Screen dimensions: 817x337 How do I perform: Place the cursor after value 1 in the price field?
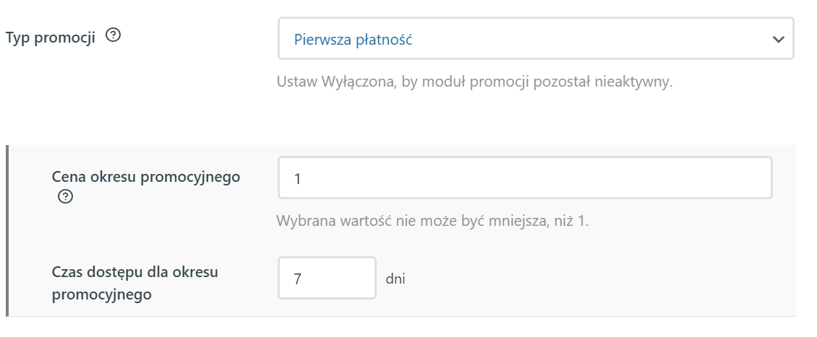point(302,179)
